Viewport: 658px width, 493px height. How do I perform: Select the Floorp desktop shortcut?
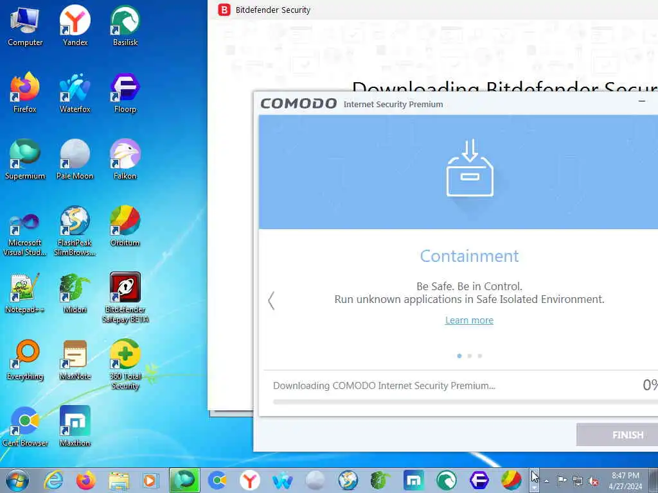coord(125,92)
